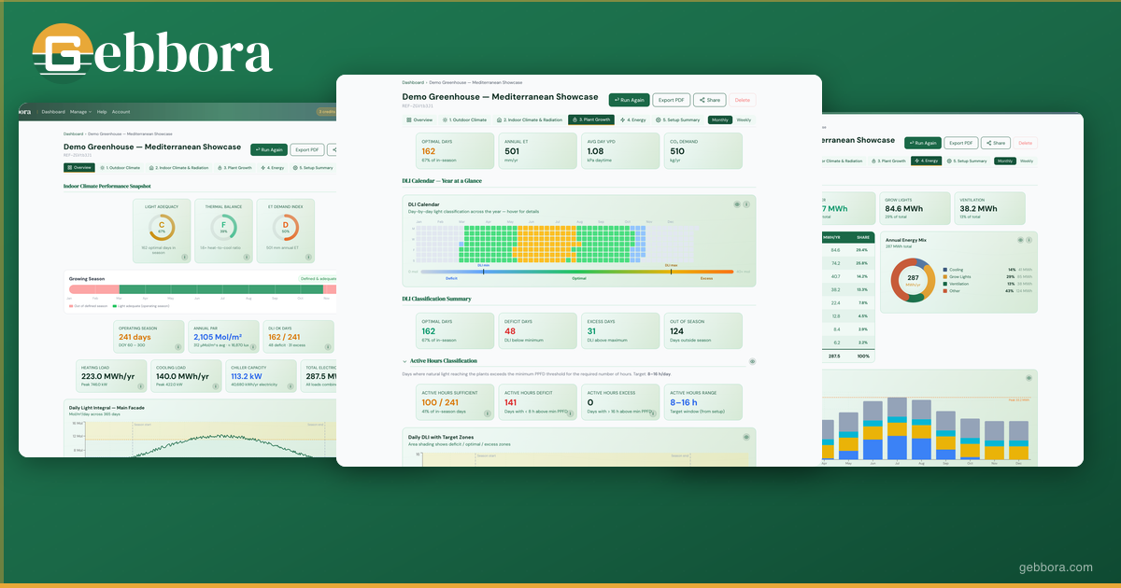The image size is (1121, 588).
Task: Select Overview tab in left window
Action: [79, 168]
